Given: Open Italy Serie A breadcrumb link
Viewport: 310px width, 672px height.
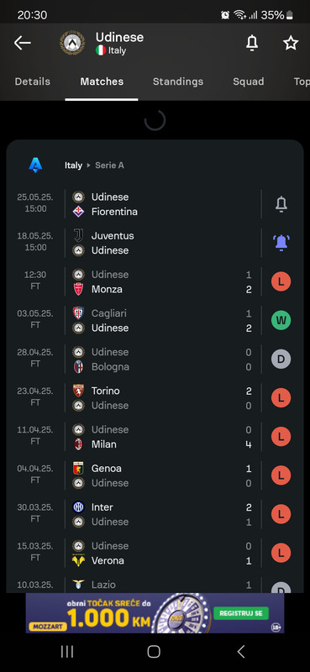Looking at the screenshot, I should coord(94,165).
